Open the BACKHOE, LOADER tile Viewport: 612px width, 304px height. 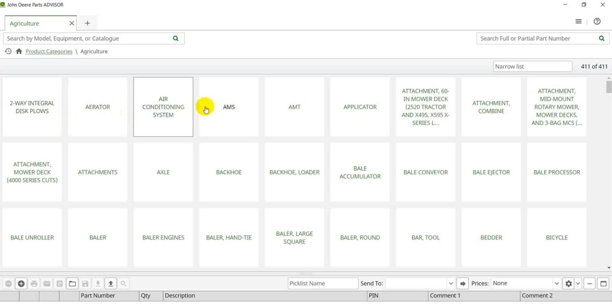click(x=294, y=172)
